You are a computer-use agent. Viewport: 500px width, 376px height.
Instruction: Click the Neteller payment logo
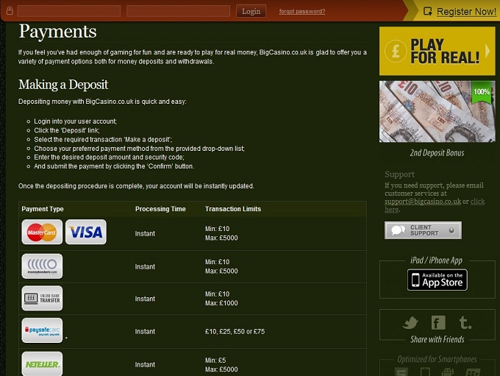click(x=42, y=363)
